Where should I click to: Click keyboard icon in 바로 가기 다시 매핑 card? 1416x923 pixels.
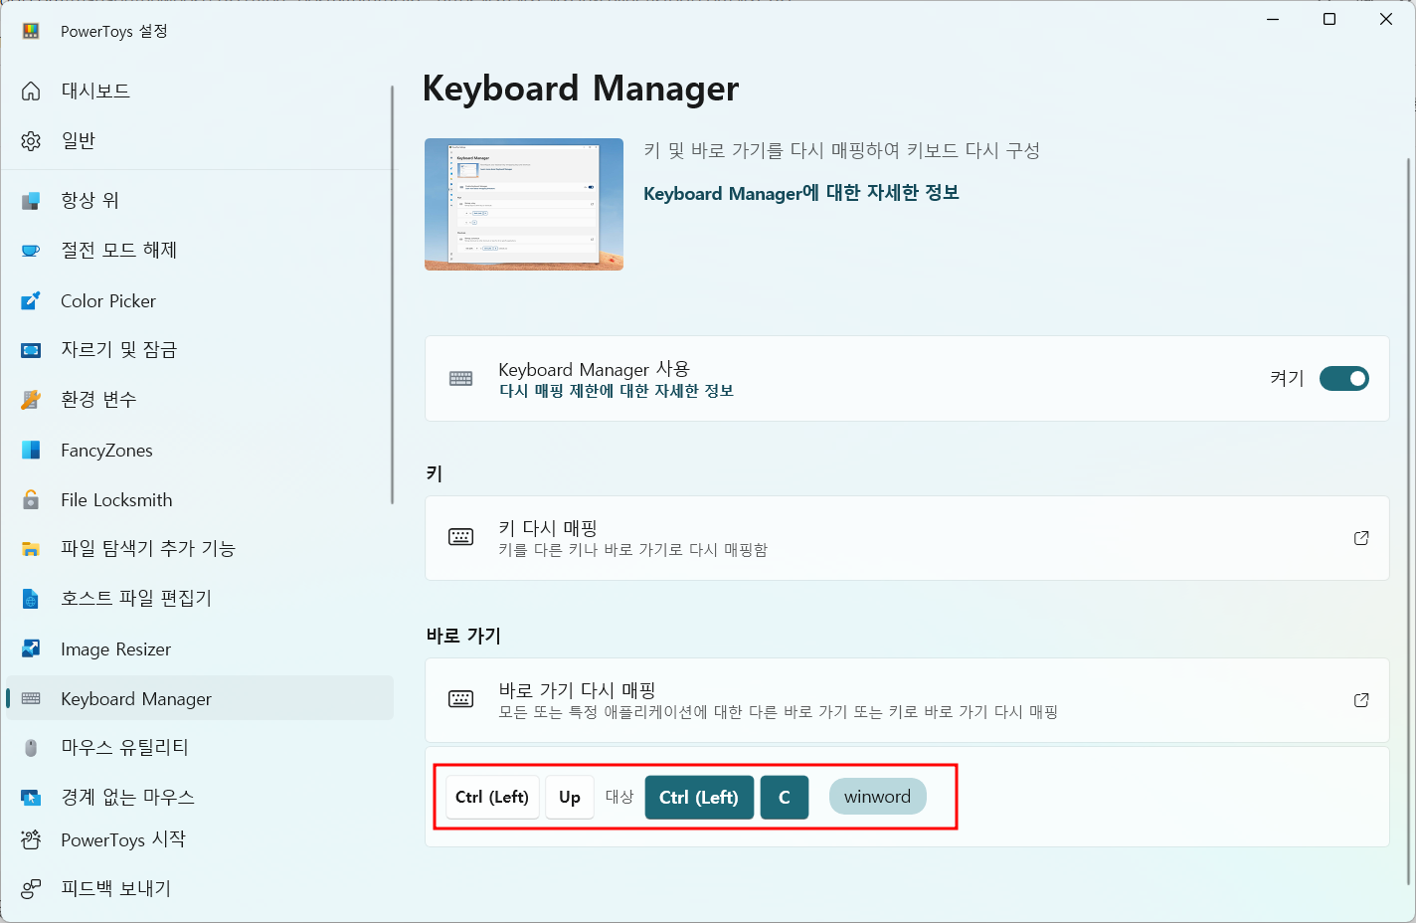click(461, 699)
